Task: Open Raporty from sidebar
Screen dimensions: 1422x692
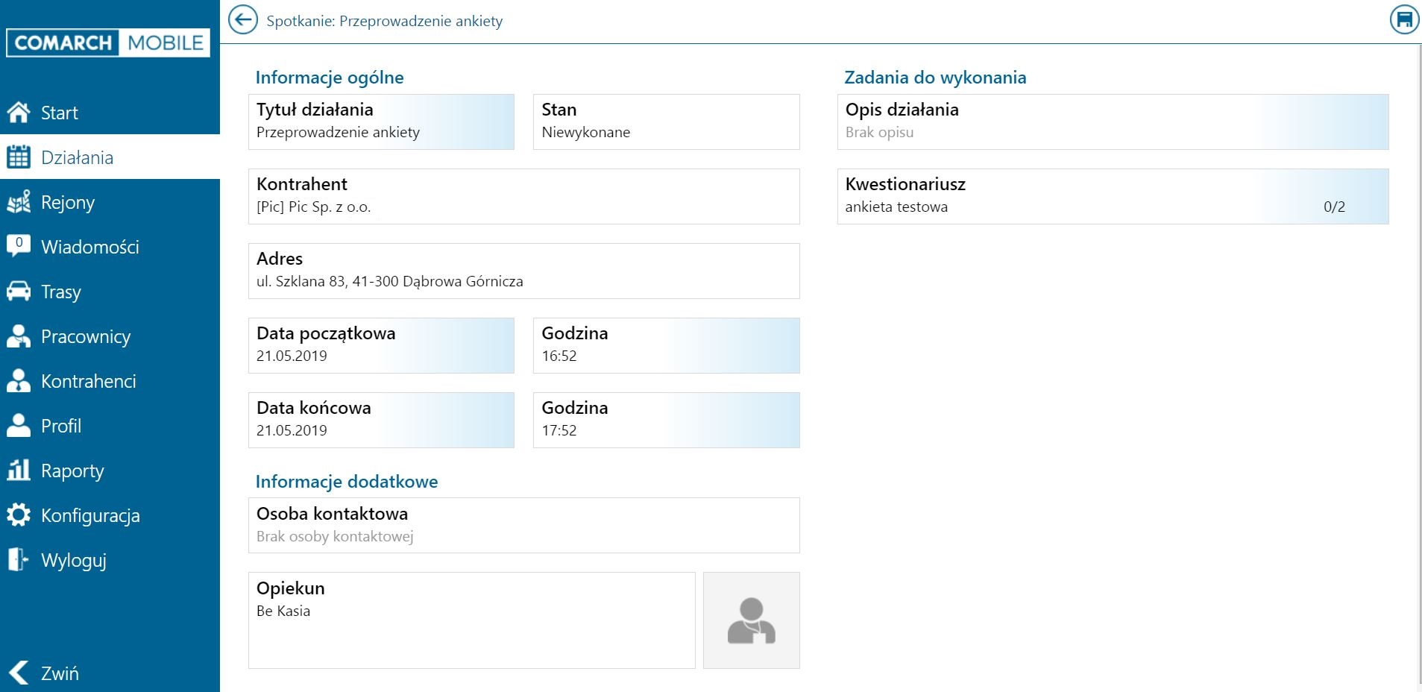Action: tap(110, 471)
